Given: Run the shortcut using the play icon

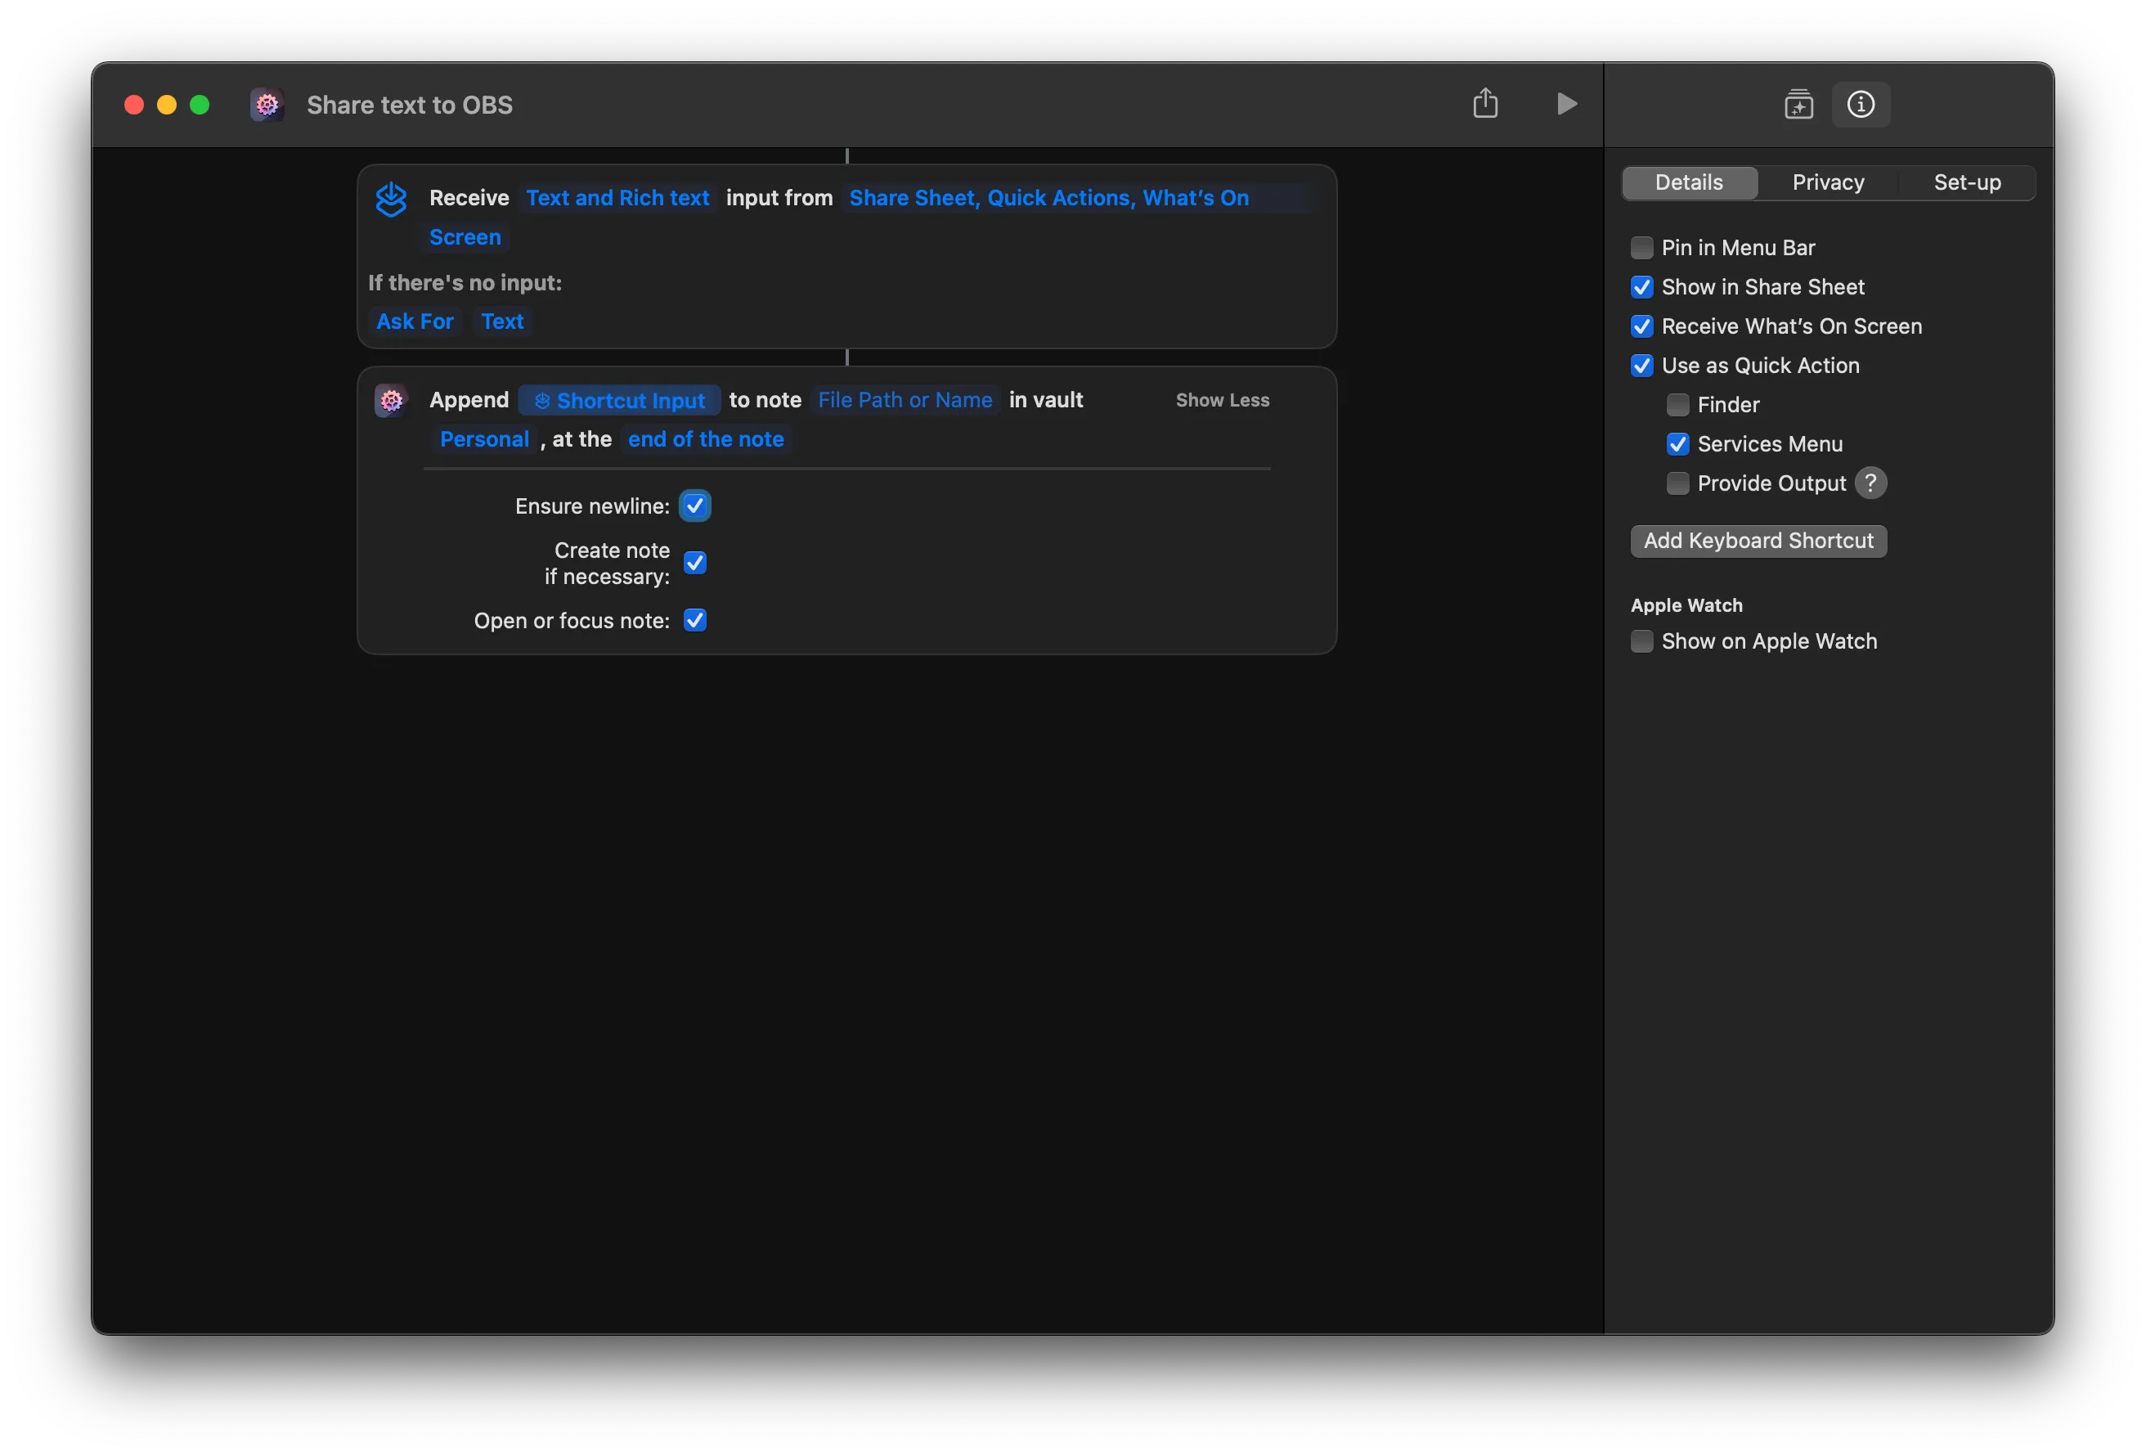Looking at the screenshot, I should point(1566,103).
